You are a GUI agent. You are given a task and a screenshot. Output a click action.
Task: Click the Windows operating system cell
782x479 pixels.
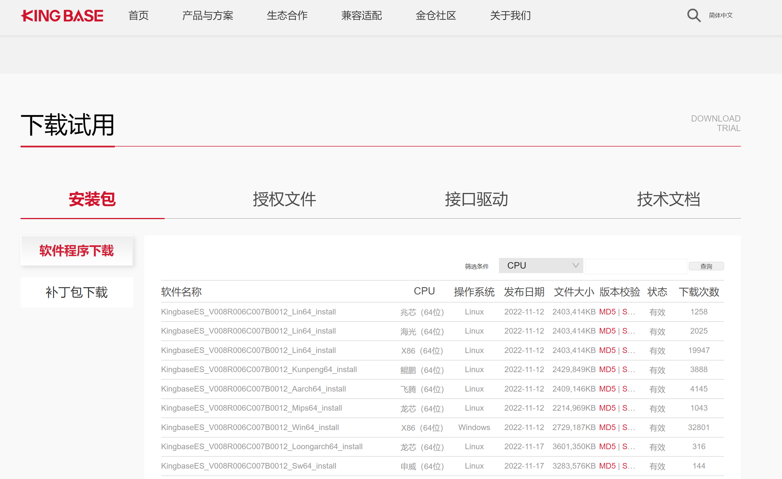point(474,427)
